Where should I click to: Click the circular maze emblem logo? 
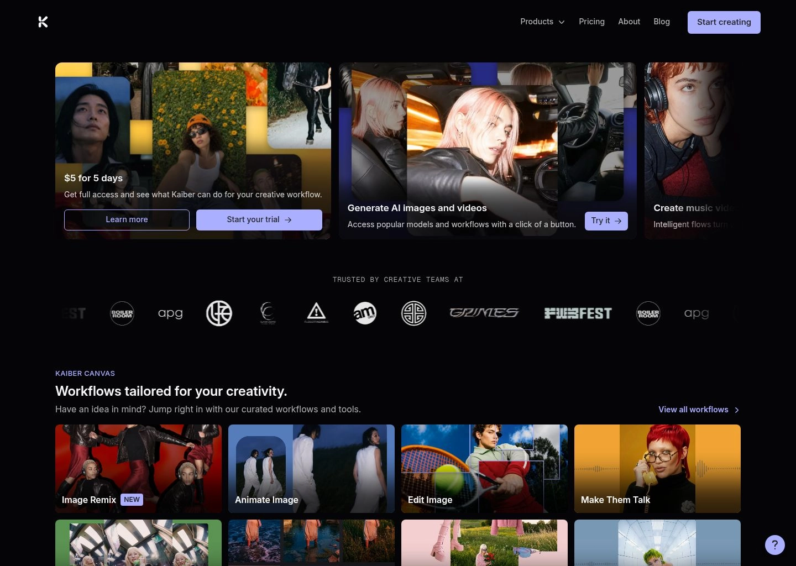coord(413,313)
